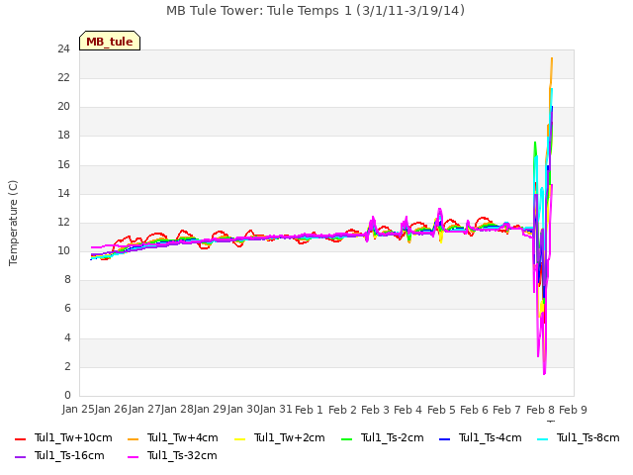
Task: Click the Feb 8 x-axis label
Action: [x=540, y=410]
